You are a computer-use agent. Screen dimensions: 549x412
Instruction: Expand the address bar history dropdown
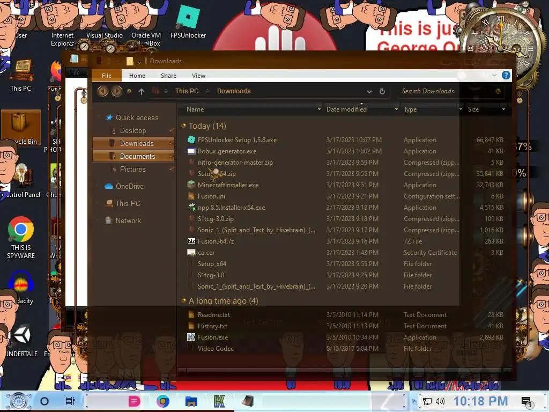click(369, 91)
